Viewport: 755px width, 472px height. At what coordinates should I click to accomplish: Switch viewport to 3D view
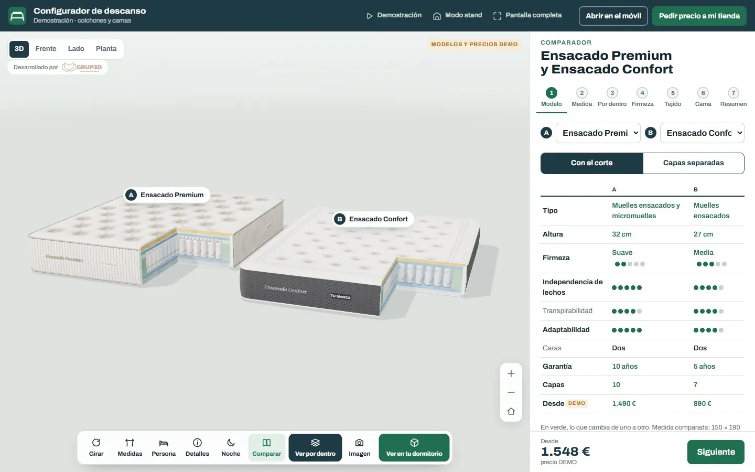click(19, 49)
